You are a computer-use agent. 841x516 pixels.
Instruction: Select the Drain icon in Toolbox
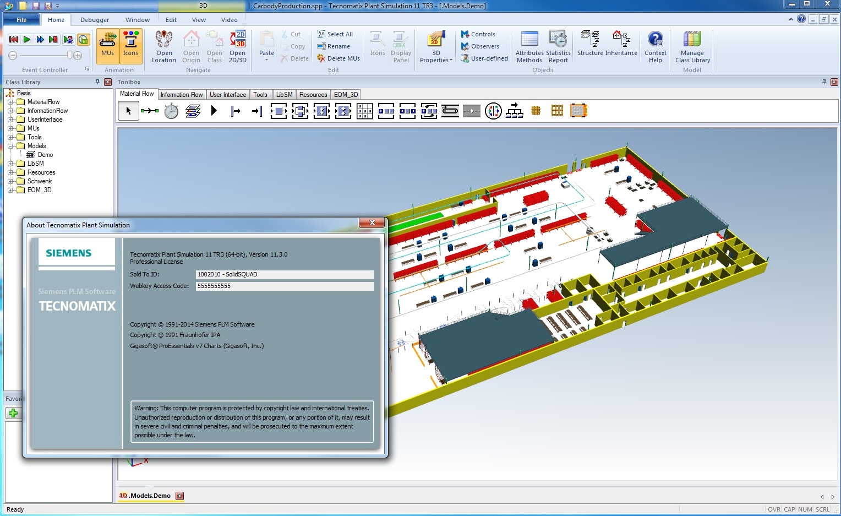(x=256, y=111)
